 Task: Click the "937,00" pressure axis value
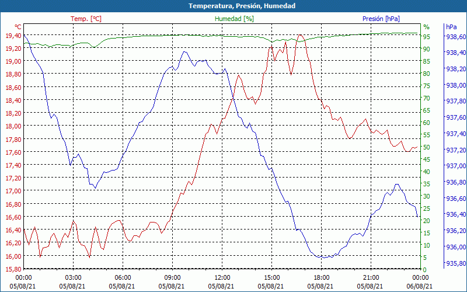[x=456, y=166]
